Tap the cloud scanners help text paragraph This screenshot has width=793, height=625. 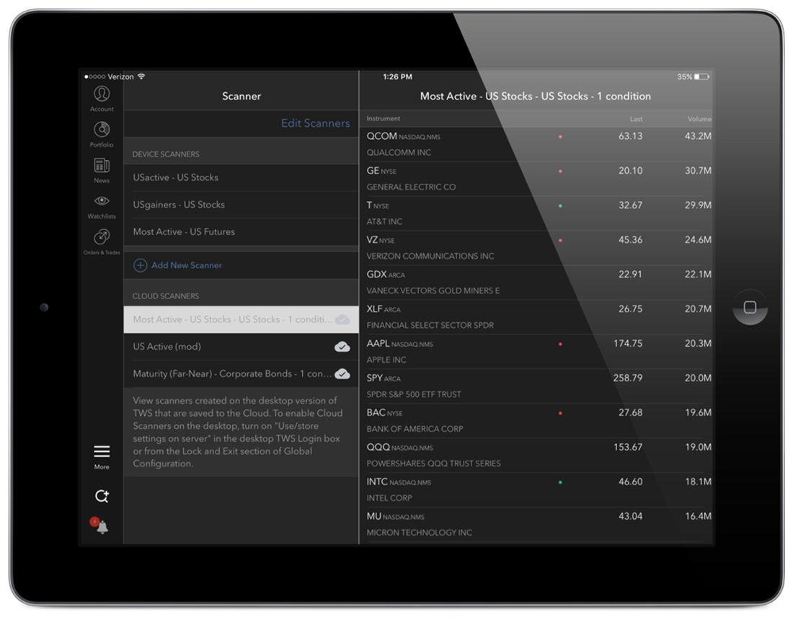tap(238, 432)
